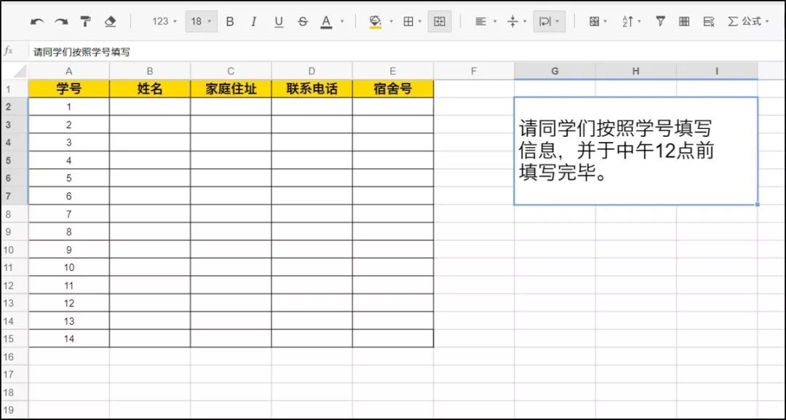Apply fill color with the paint bucket icon
Image resolution: width=786 pixels, height=420 pixels.
pos(374,21)
